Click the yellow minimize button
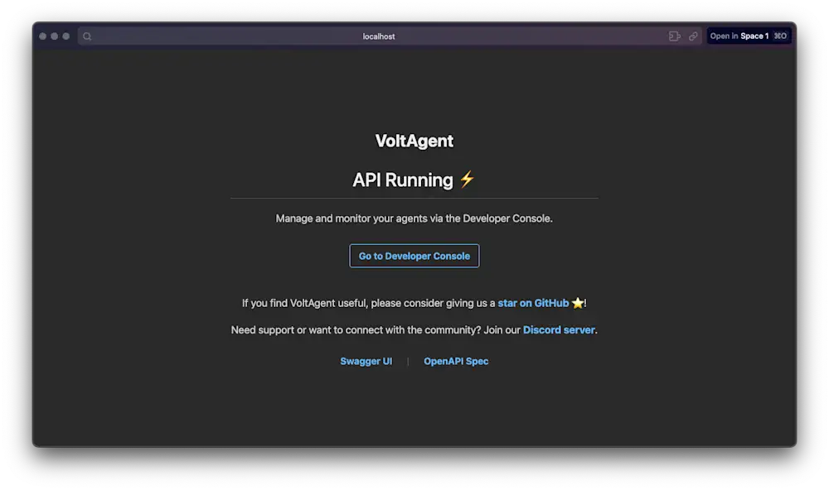 (53, 36)
